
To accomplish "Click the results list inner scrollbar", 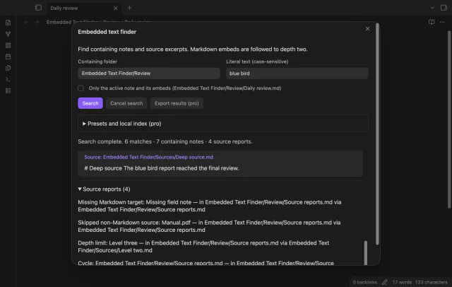I will pyautogui.click(x=366, y=252).
